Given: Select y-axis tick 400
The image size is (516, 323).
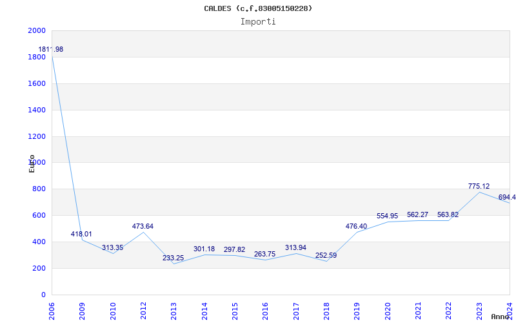Looking at the screenshot, I should pos(39,242).
